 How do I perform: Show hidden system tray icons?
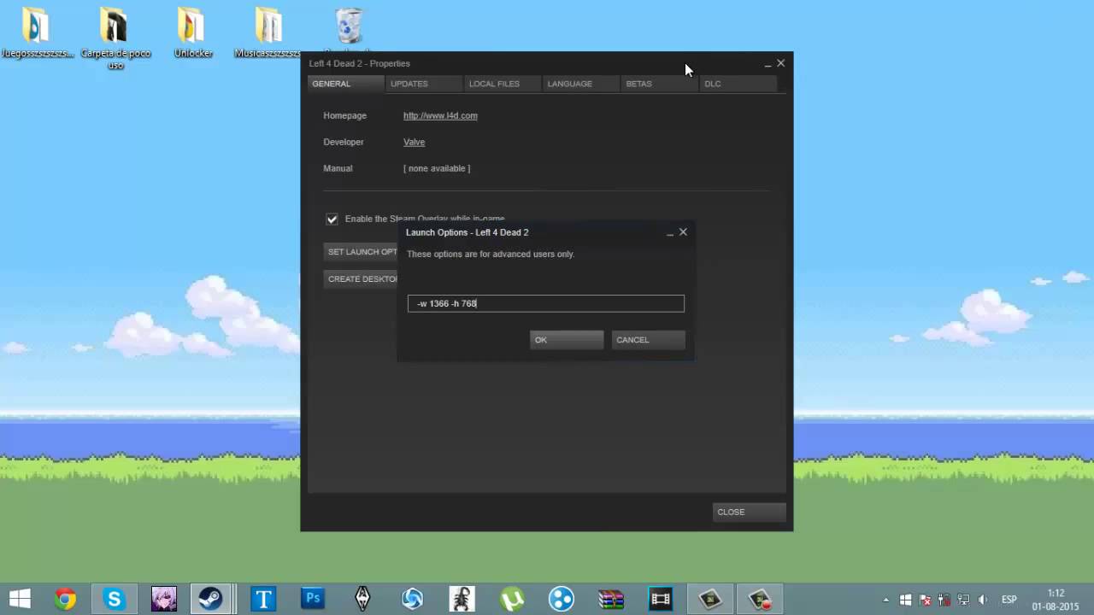pos(885,600)
